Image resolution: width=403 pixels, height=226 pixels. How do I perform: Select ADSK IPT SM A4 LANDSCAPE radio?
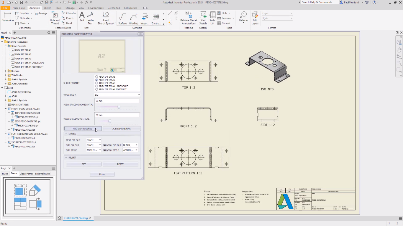coord(96,86)
